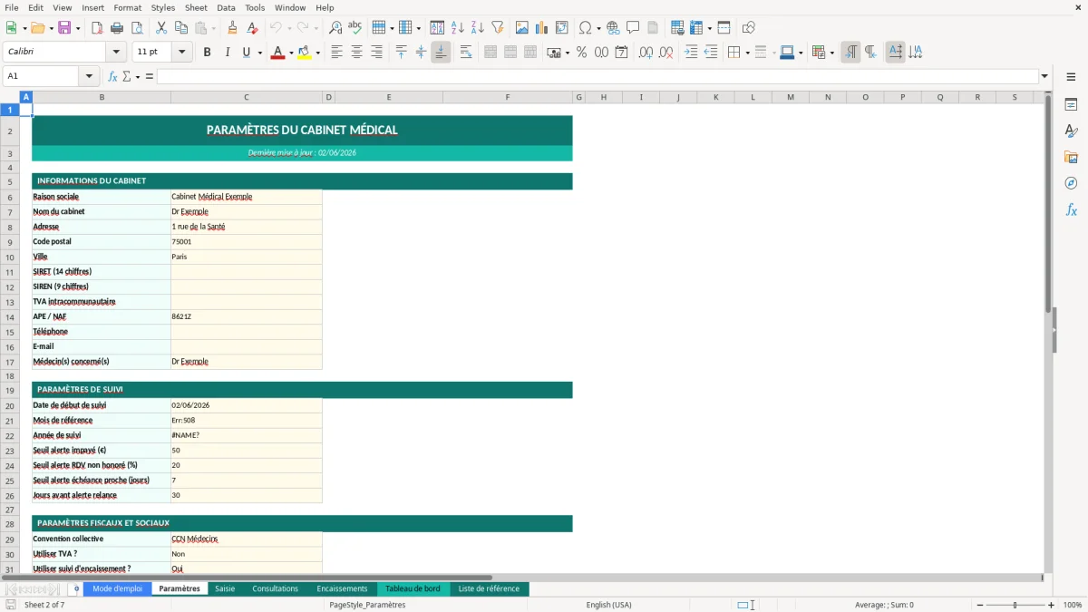The image size is (1088, 612).
Task: Toggle Align Bottom vertical alignment
Action: coord(441,53)
